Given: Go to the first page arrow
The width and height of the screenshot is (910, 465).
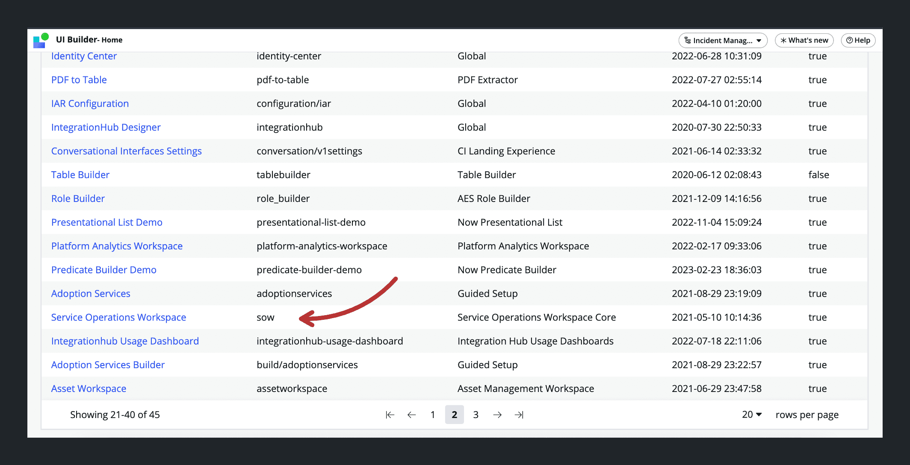Looking at the screenshot, I should [x=390, y=415].
